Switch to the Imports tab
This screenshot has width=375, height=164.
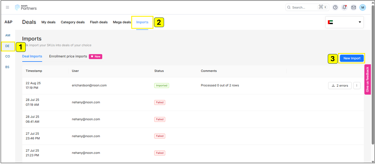(142, 22)
